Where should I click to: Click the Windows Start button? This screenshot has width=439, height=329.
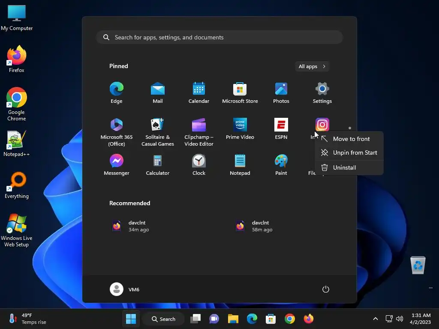pyautogui.click(x=131, y=319)
